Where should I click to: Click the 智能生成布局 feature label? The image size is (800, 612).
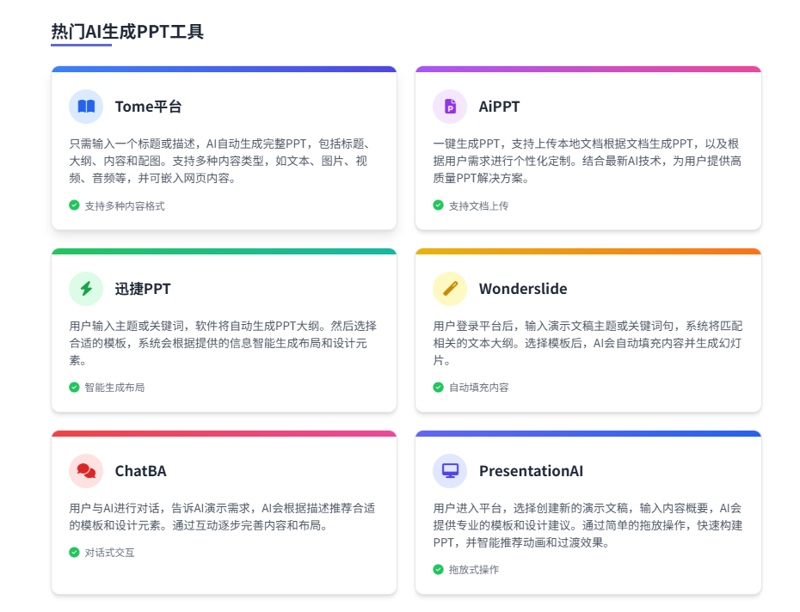(114, 388)
